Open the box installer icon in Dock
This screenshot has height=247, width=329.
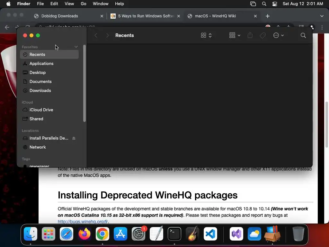(x=272, y=234)
